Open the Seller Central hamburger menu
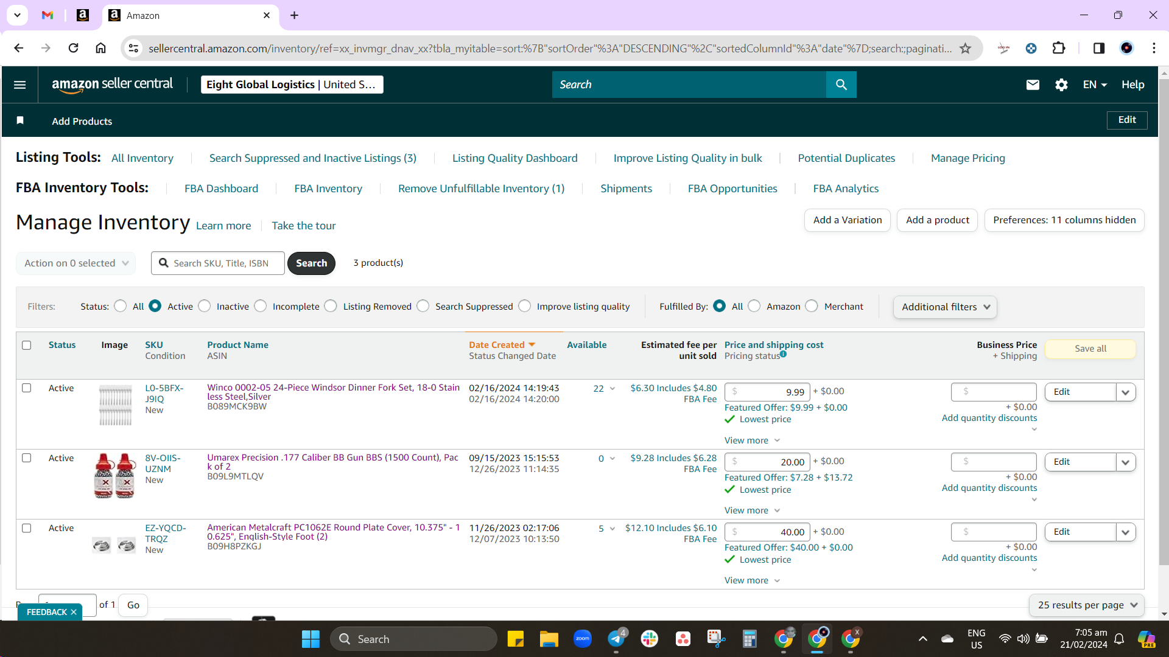Viewport: 1169px width, 657px height. tap(19, 85)
